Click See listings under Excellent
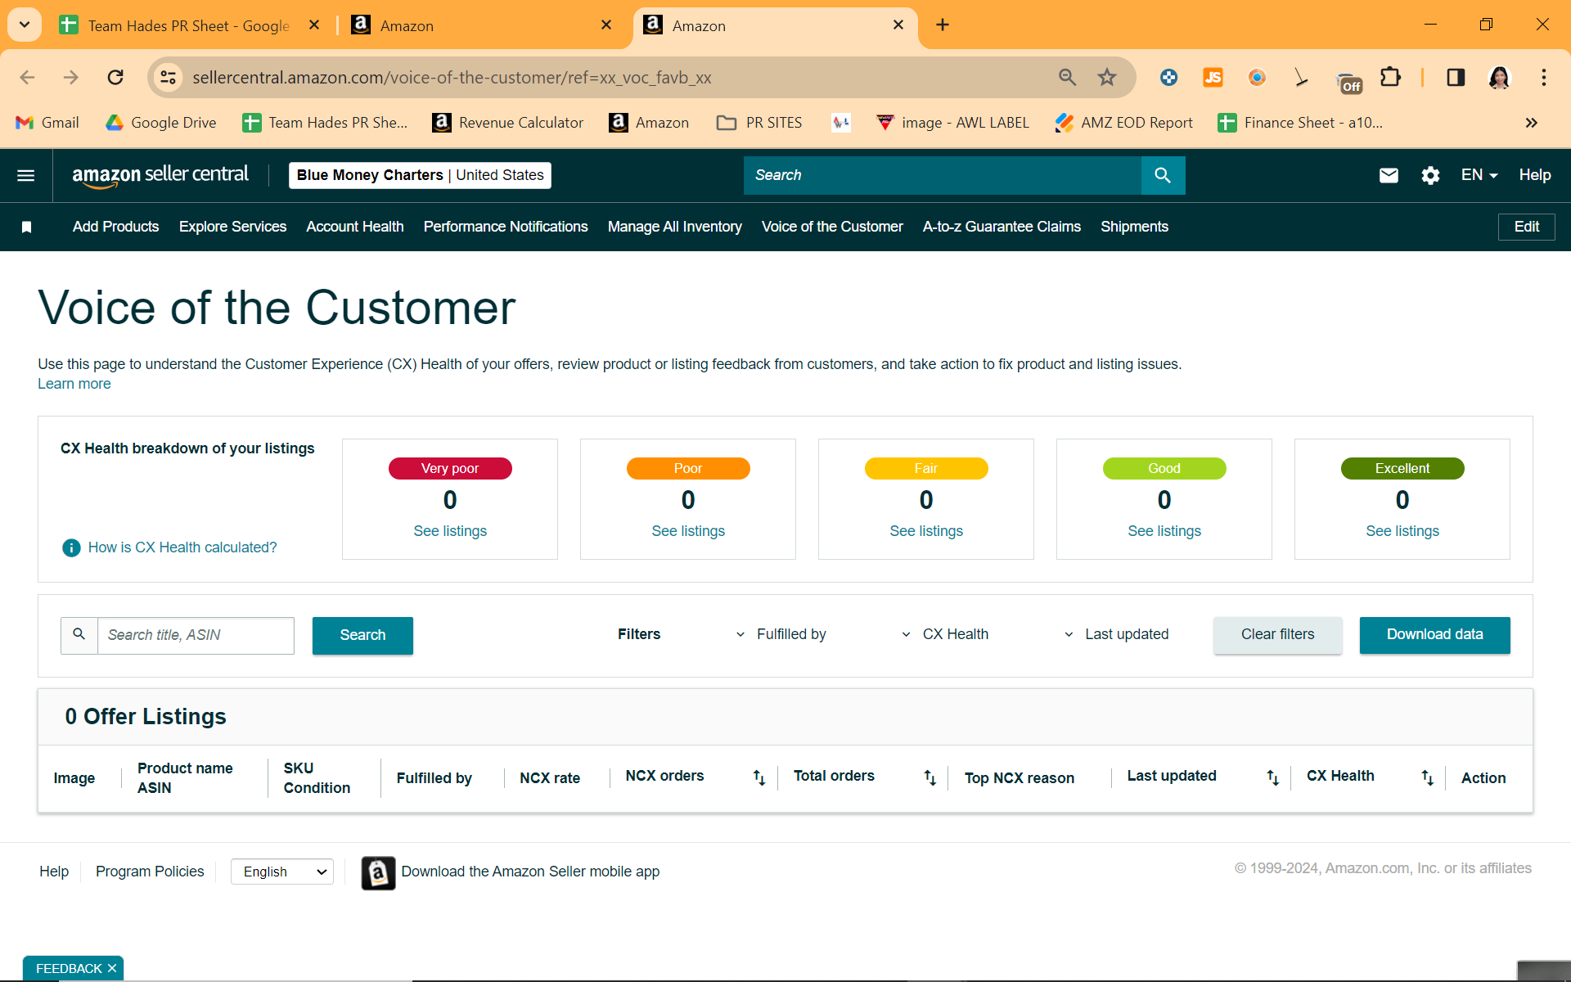This screenshot has width=1571, height=982. 1402,531
